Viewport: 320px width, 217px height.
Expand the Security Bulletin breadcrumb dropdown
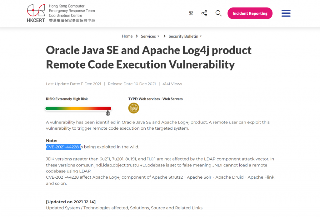[185, 36]
